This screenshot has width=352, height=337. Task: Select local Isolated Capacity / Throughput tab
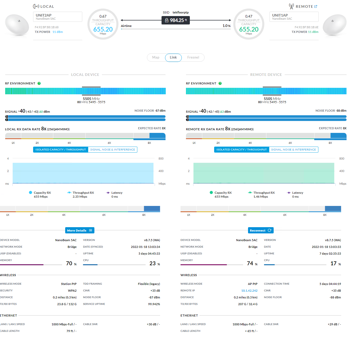(61, 149)
